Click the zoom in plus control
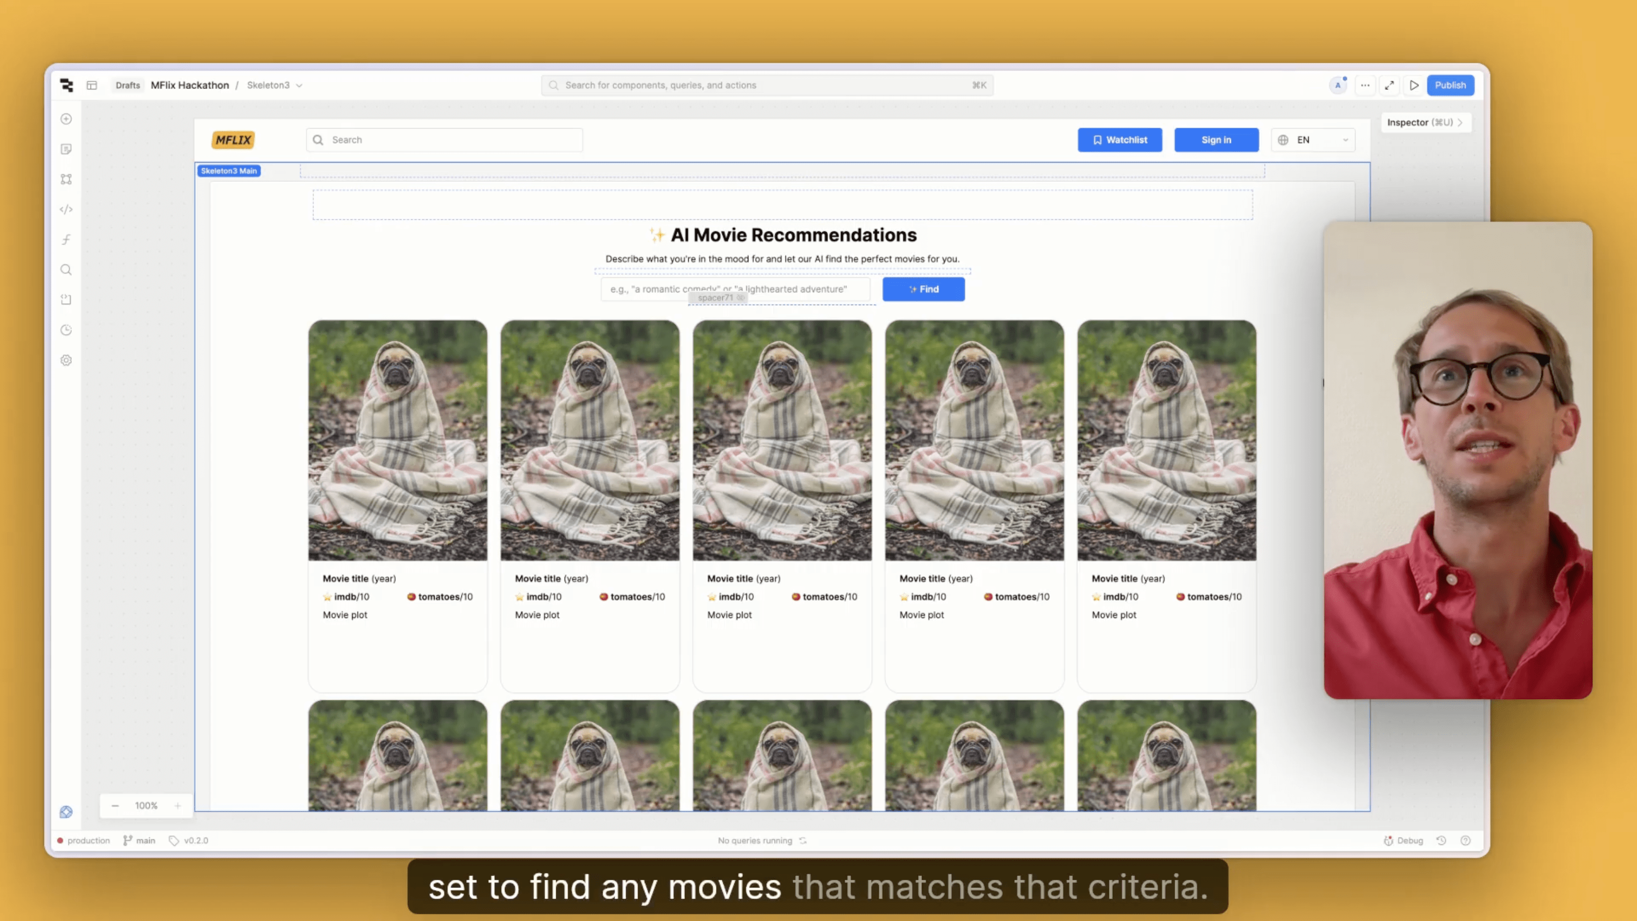1637x921 pixels. click(178, 805)
